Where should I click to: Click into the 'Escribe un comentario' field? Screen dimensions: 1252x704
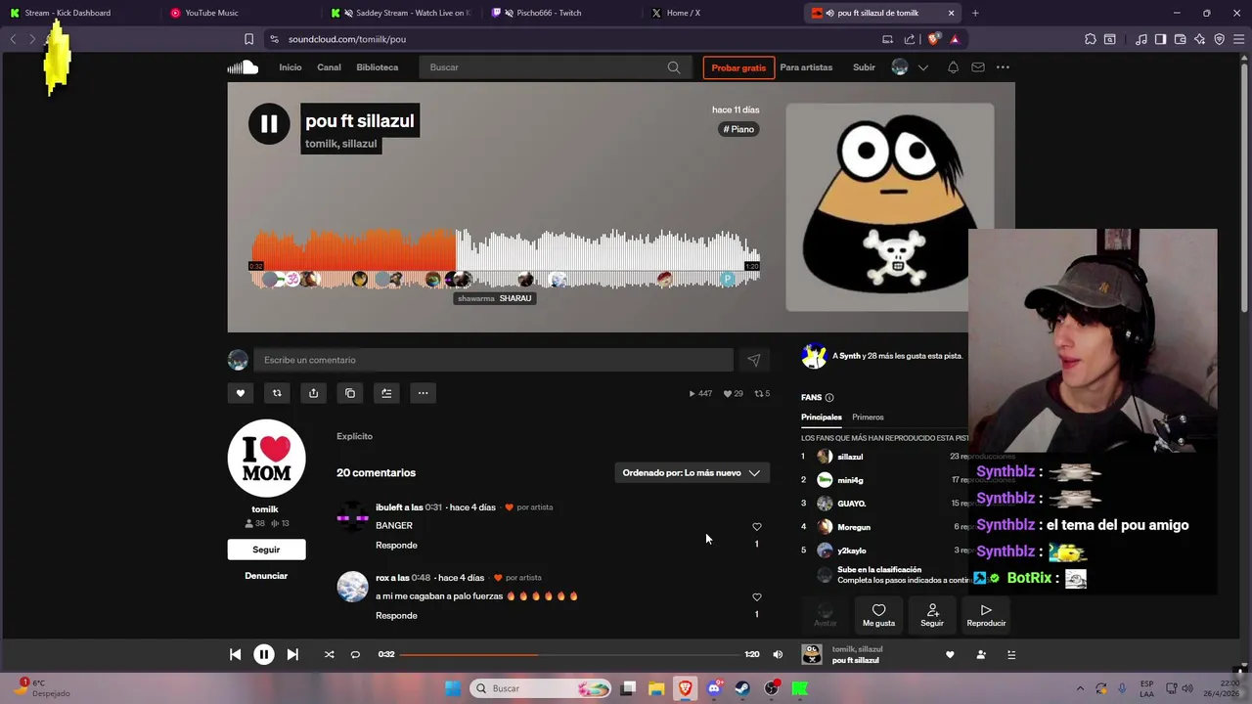[493, 360]
